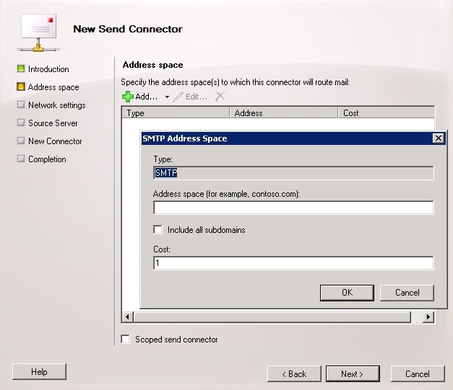Screen dimensions: 453x390
Task: Click the Type field containing SMTP
Action: [x=293, y=173]
